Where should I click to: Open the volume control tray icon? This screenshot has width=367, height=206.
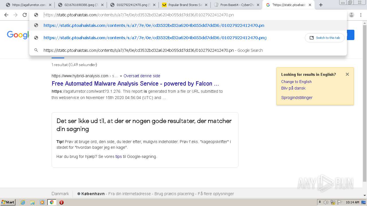pyautogui.click(x=326, y=202)
